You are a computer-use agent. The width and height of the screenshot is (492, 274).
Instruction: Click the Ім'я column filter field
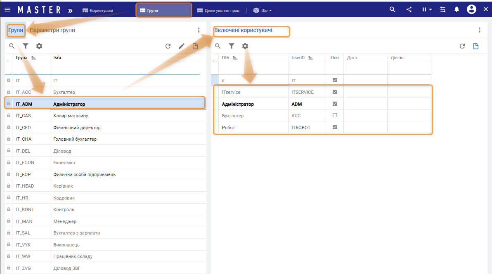click(125, 68)
